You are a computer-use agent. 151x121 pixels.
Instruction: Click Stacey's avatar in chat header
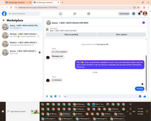point(49,23)
